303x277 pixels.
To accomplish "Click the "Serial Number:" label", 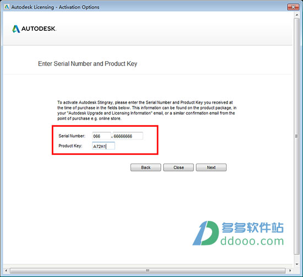I will click(72, 136).
